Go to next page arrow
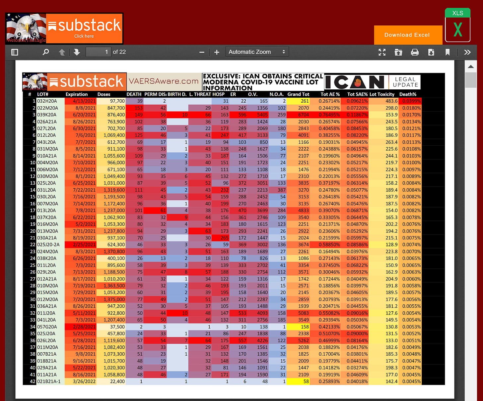Image resolution: width=483 pixels, height=401 pixels. click(77, 52)
